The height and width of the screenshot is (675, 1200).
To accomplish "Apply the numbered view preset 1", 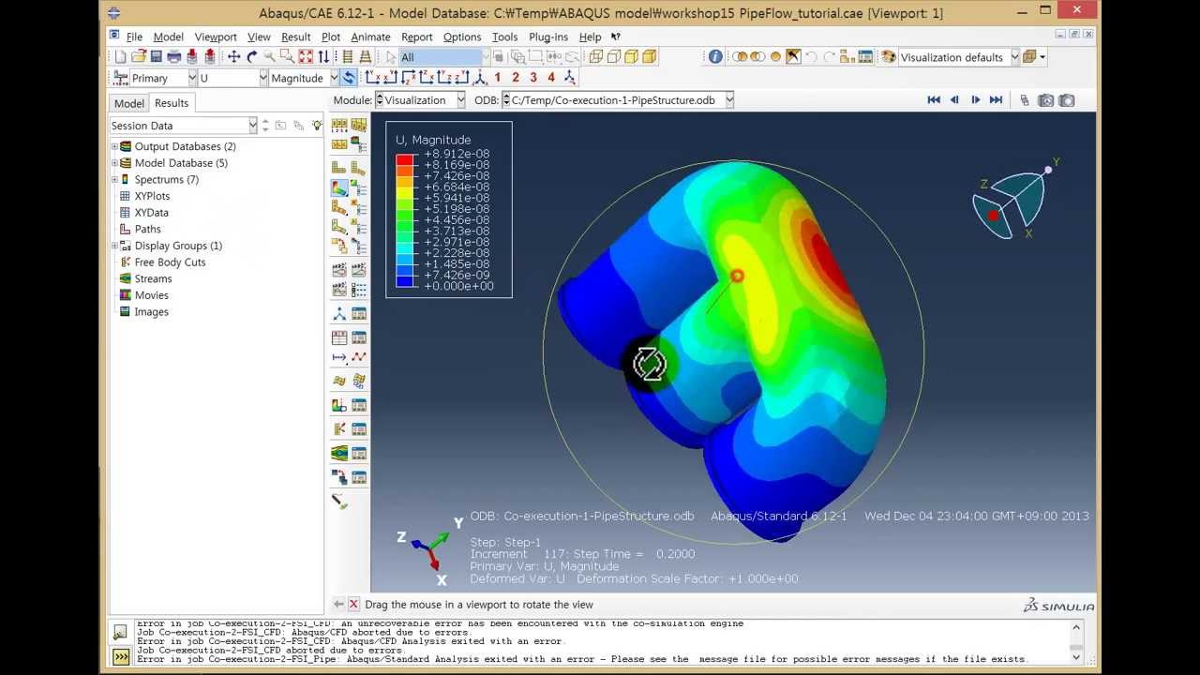I will (x=500, y=77).
